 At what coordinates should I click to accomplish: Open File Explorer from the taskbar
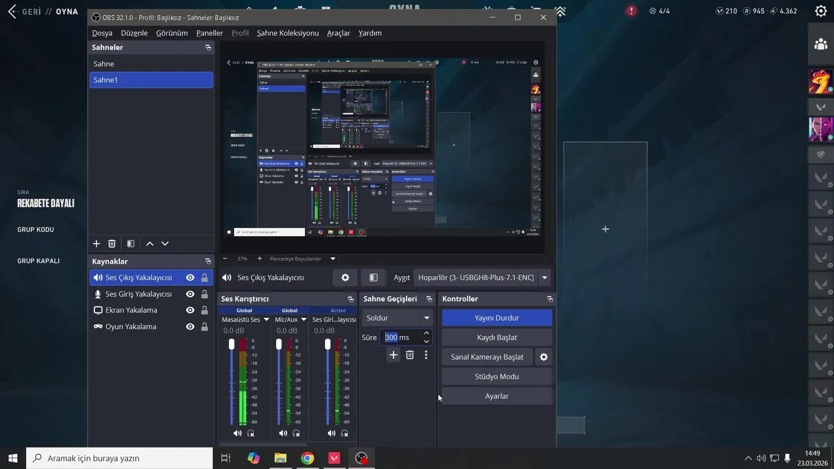tap(280, 459)
